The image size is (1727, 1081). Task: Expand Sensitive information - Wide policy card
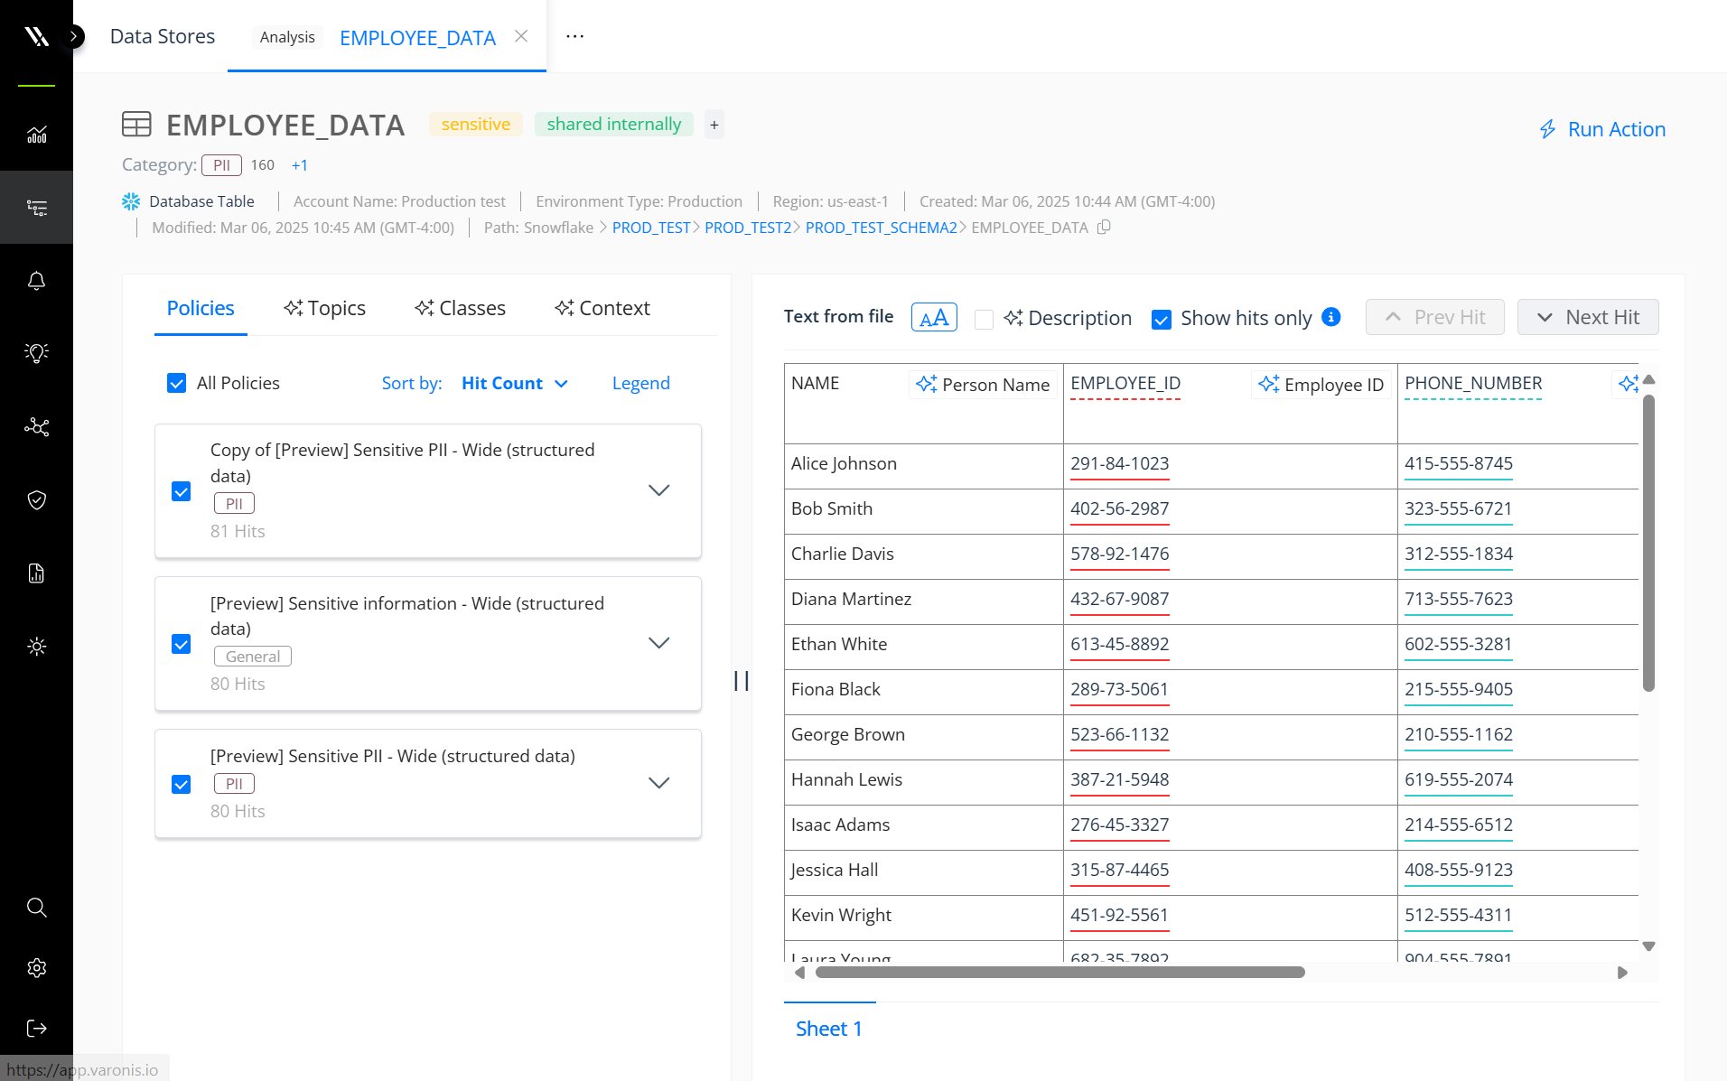[659, 643]
